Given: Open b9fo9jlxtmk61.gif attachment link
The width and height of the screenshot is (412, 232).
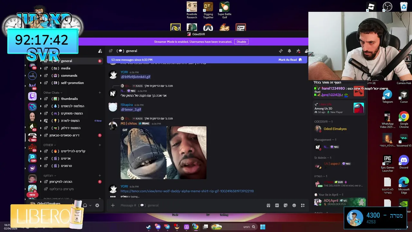Looking at the screenshot, I should click(136, 77).
